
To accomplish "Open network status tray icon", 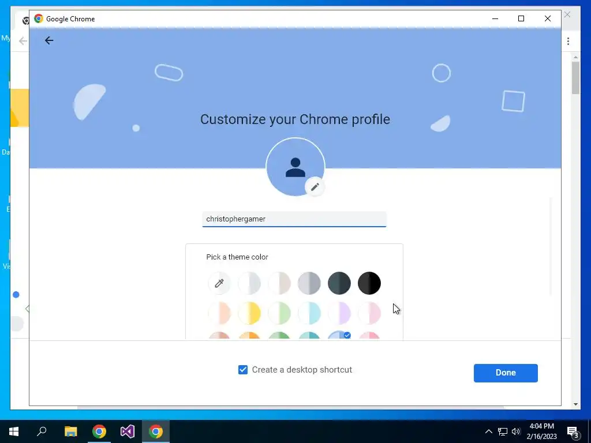I will click(503, 431).
